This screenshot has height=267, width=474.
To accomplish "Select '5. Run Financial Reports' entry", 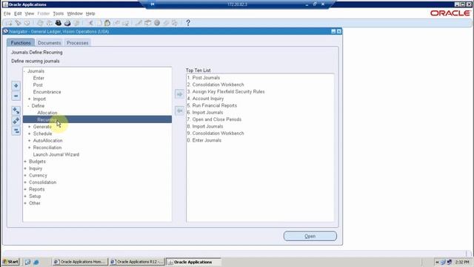I will [212, 105].
